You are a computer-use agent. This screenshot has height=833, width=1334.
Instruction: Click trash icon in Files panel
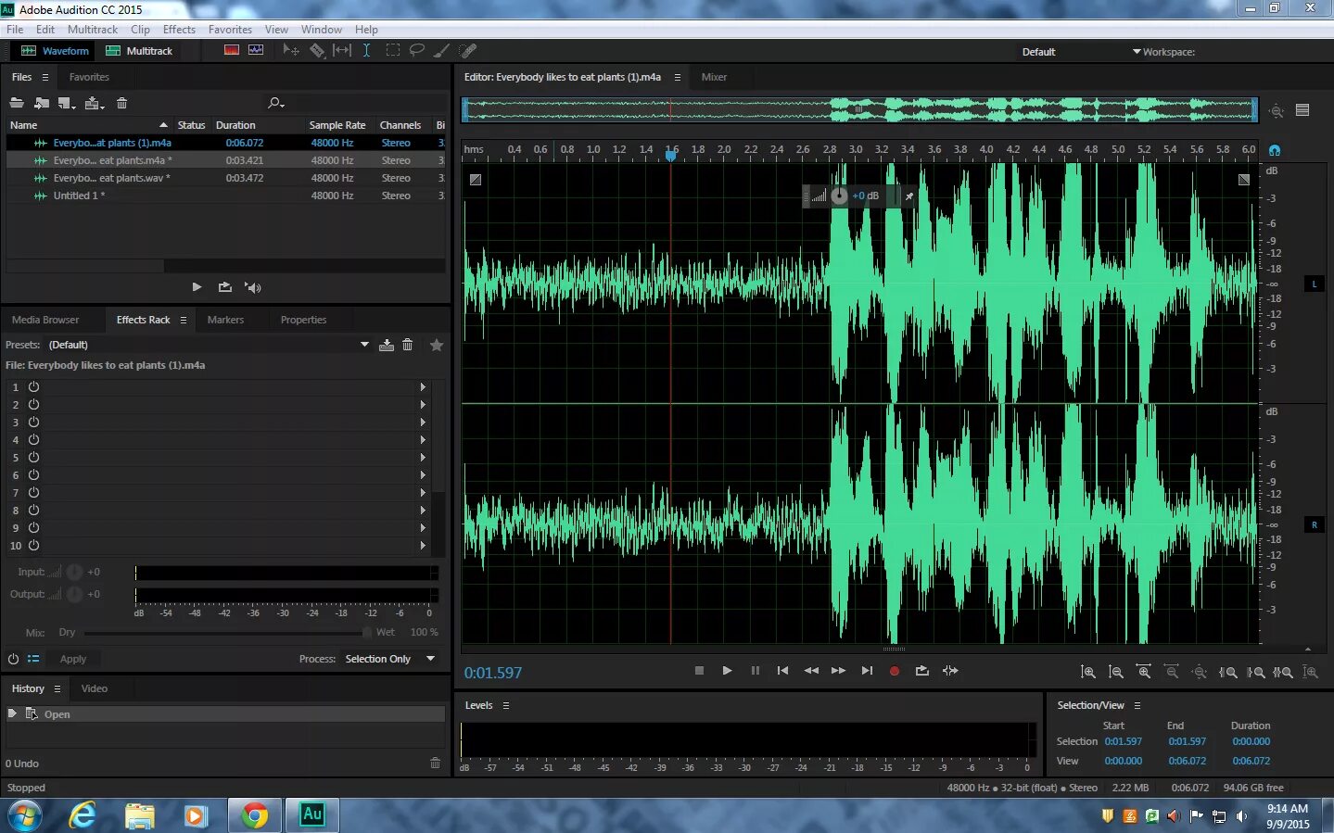121,103
